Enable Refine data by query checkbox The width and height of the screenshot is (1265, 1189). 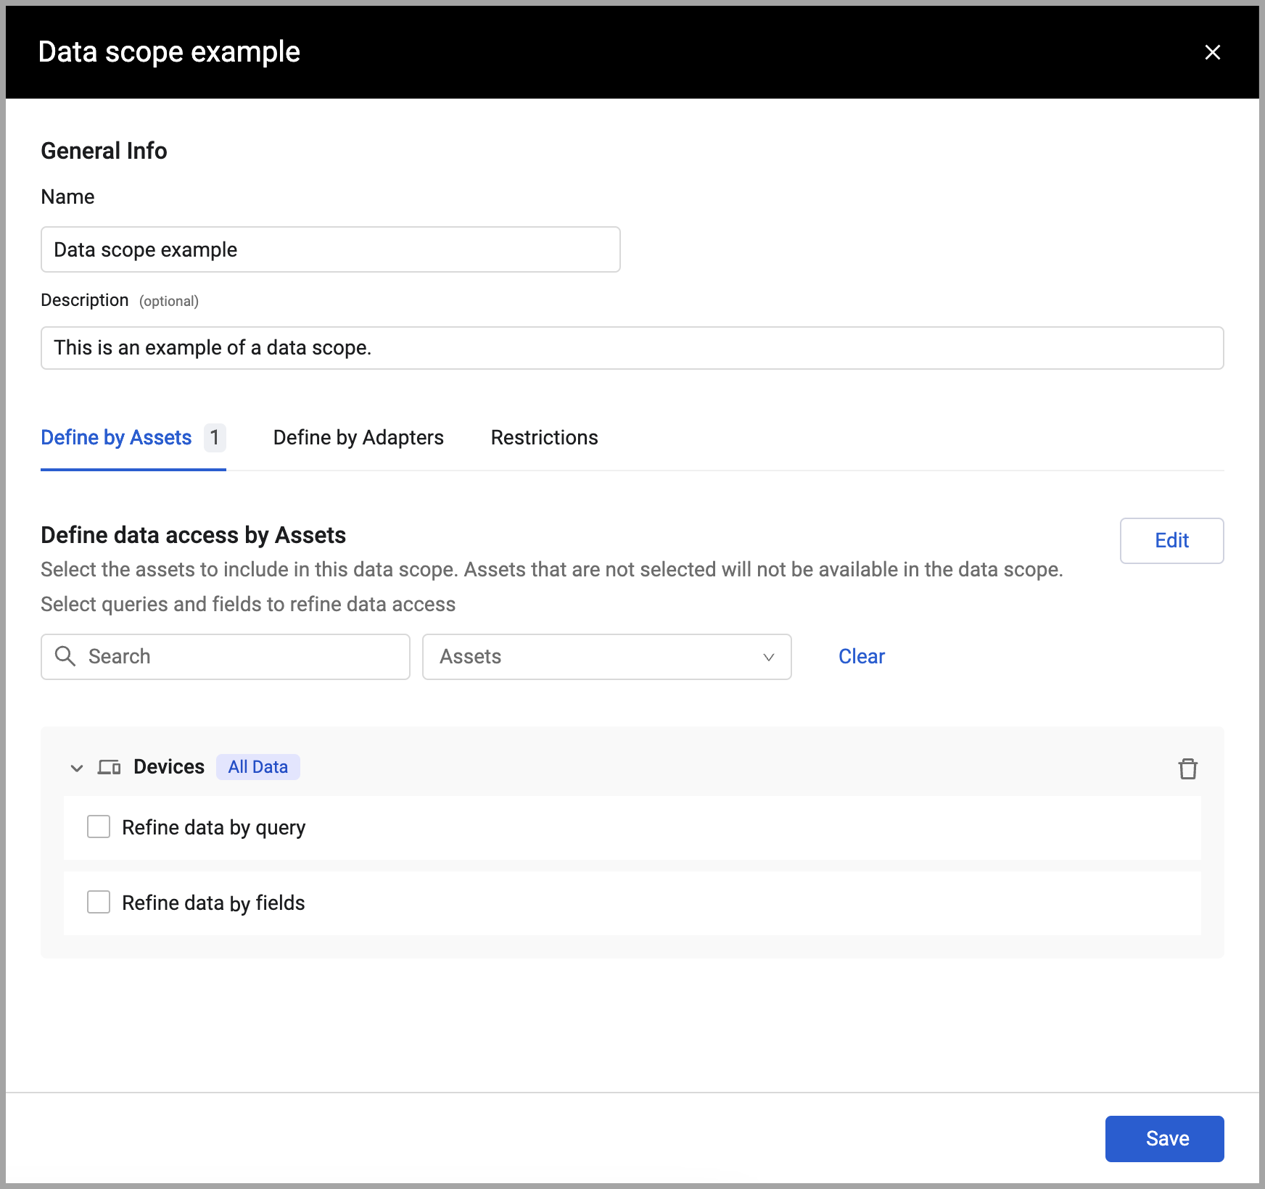click(x=99, y=826)
